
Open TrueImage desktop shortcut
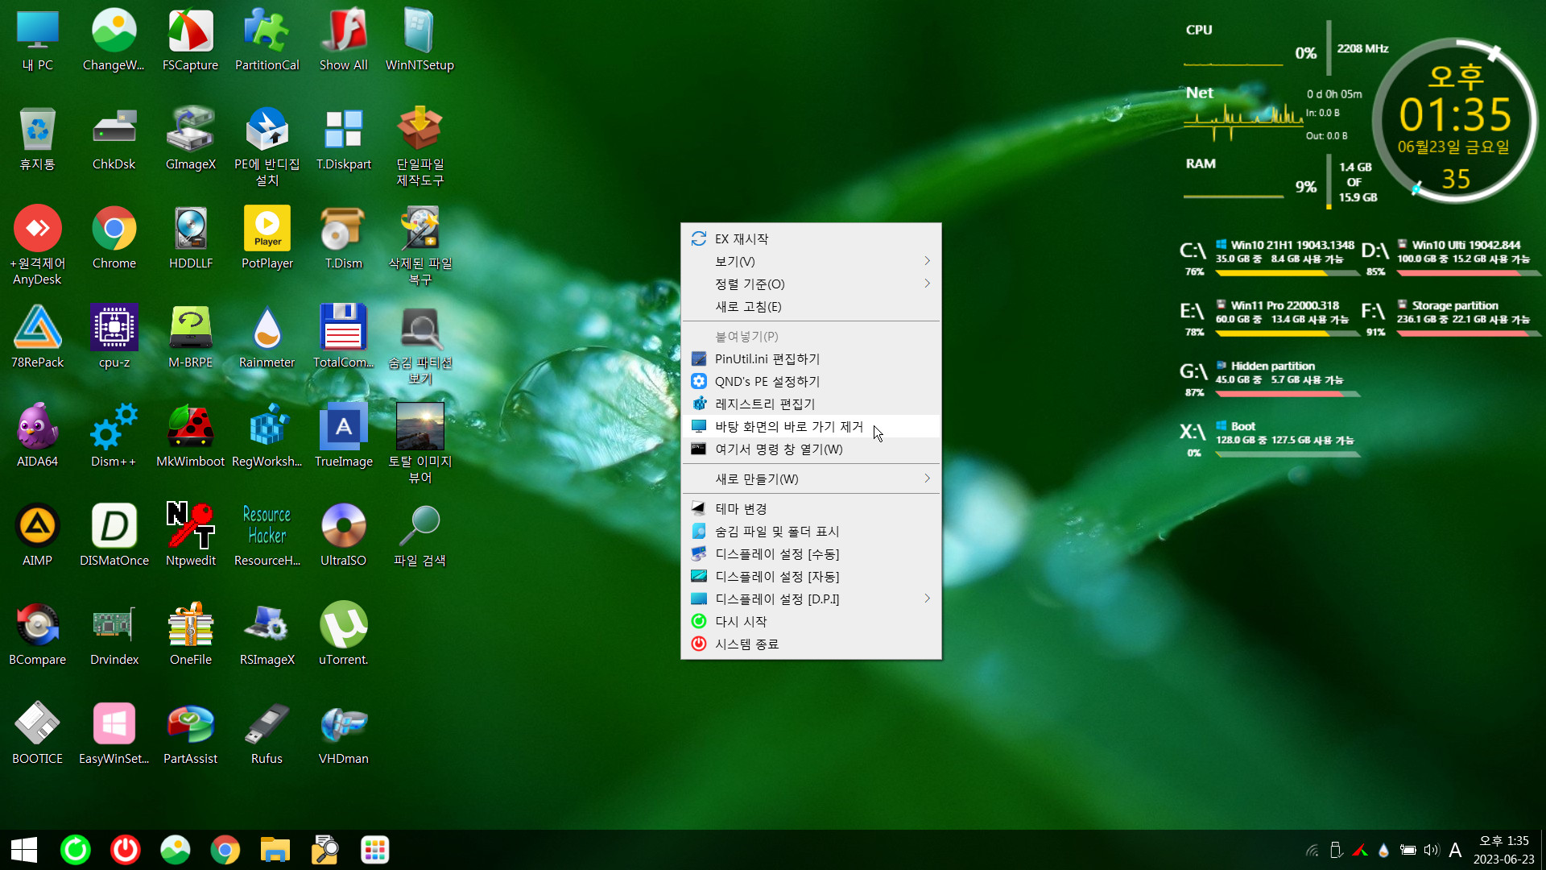(343, 436)
